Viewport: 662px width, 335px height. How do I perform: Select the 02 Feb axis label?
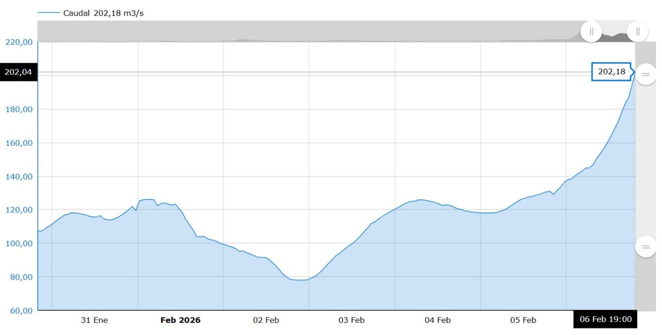(x=266, y=320)
